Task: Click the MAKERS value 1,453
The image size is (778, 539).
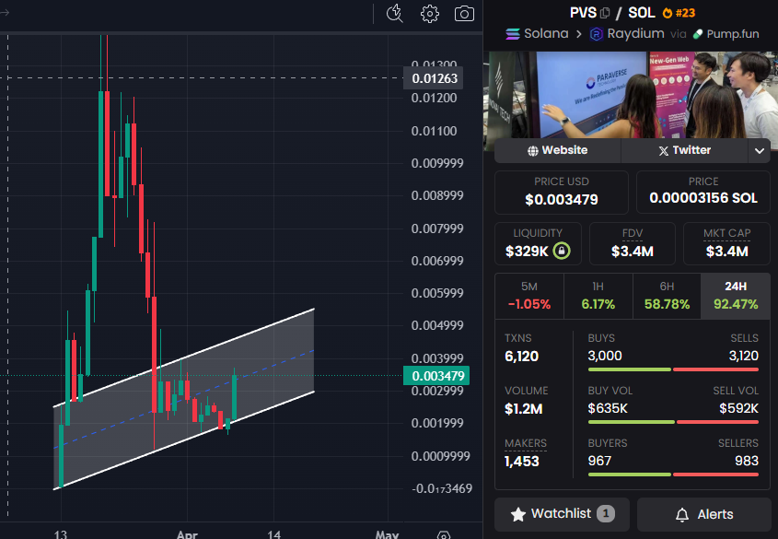Action: point(521,462)
